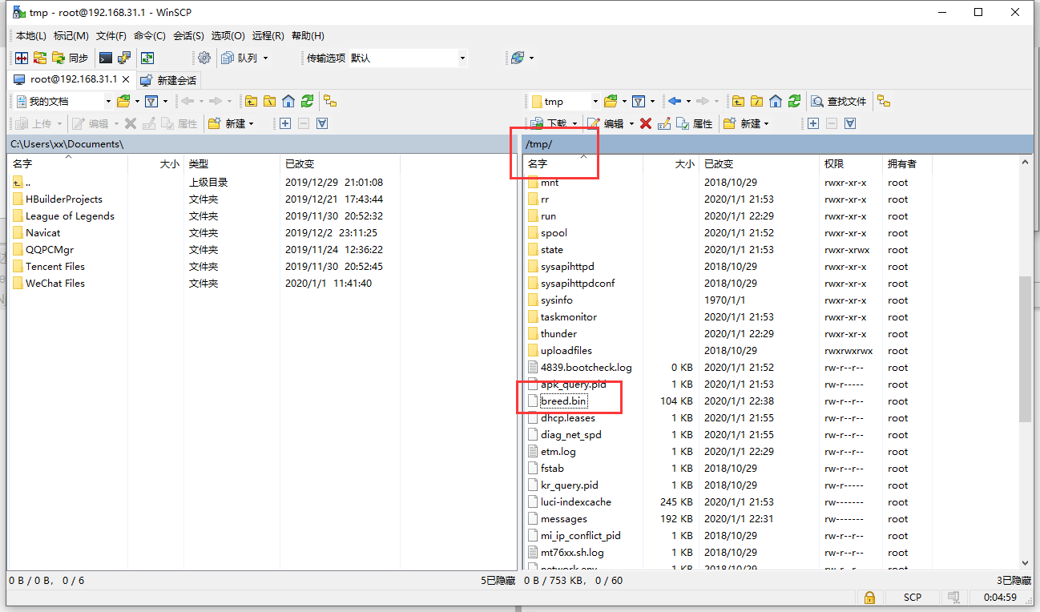1040x612 pixels.
Task: Click local panel 新建 button
Action: coord(231,123)
